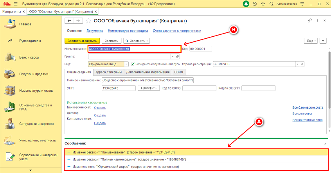The height and width of the screenshot is (173, 331).
Task: Open the Руководителю section
Action: point(30,41)
